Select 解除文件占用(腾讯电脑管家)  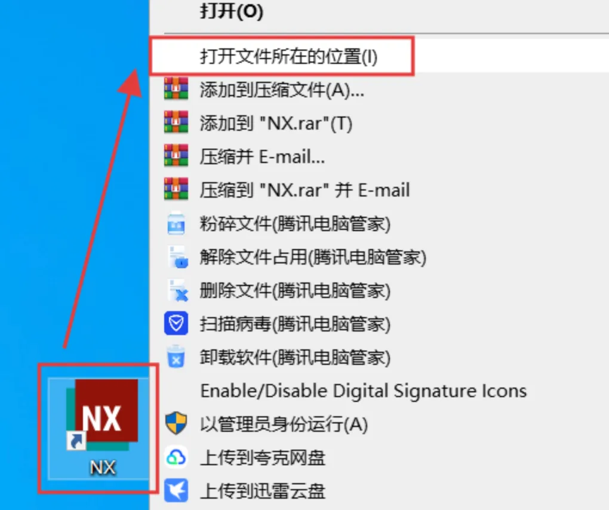[313, 257]
